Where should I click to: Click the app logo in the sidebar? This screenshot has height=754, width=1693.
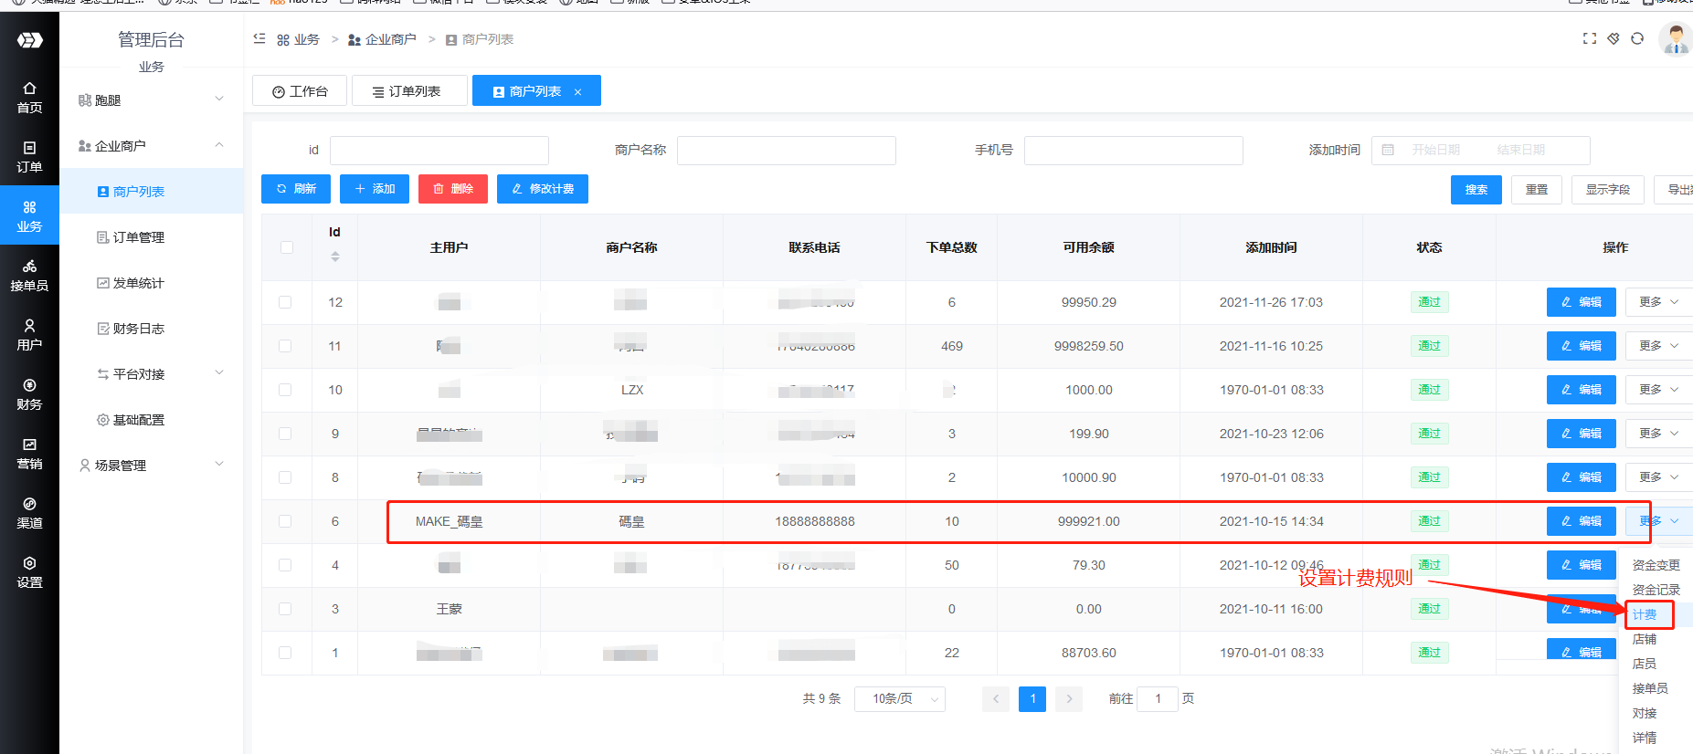tap(30, 40)
